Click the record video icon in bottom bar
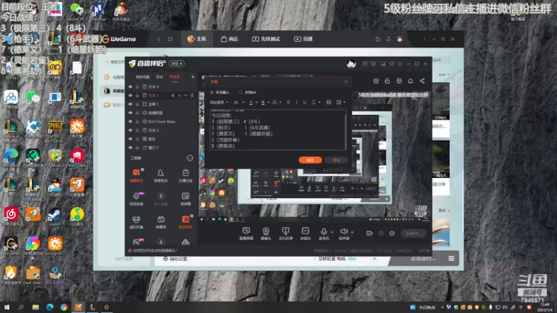This screenshot has width=557, height=313. [370, 233]
